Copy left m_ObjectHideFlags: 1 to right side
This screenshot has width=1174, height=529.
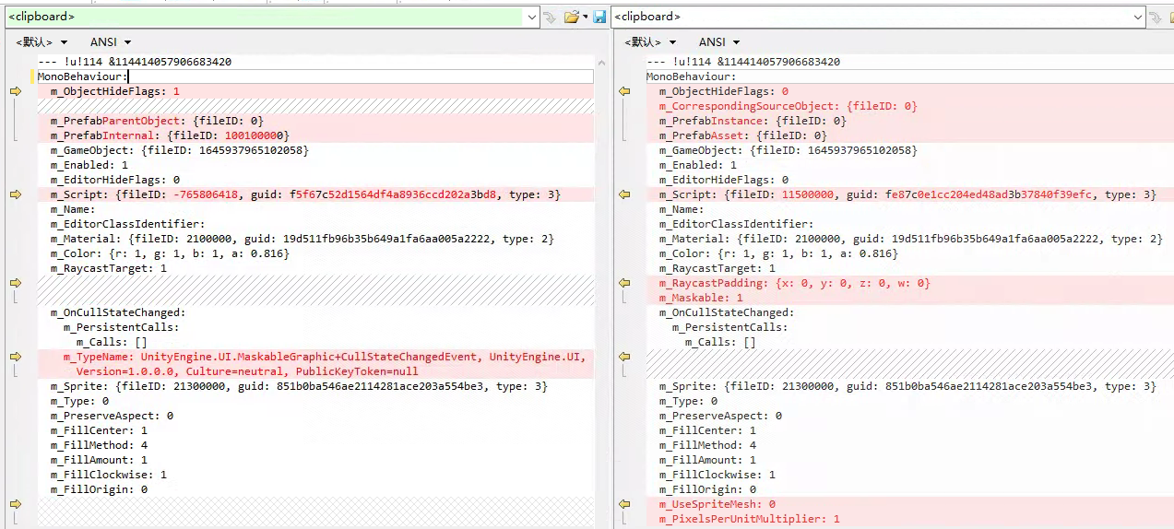coord(16,91)
